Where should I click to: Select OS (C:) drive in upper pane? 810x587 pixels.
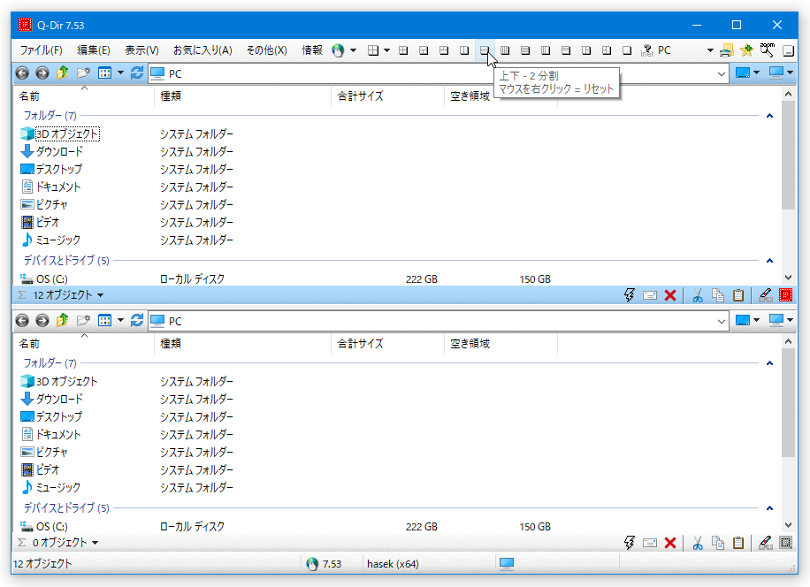pos(51,279)
